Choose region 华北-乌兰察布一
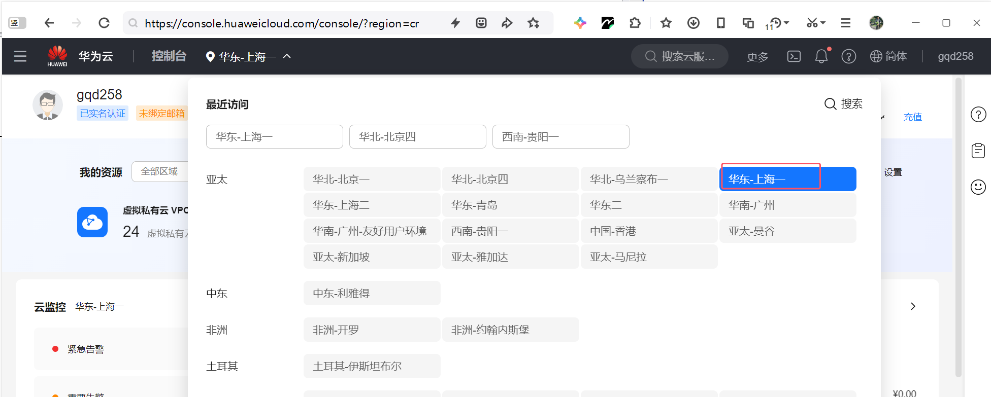 tap(649, 179)
